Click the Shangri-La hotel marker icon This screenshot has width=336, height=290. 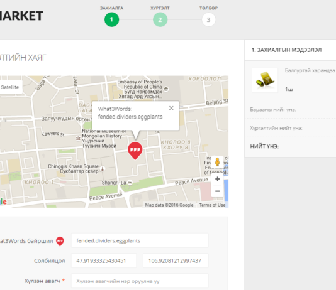130,183
